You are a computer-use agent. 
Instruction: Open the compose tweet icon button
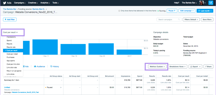(211, 3)
